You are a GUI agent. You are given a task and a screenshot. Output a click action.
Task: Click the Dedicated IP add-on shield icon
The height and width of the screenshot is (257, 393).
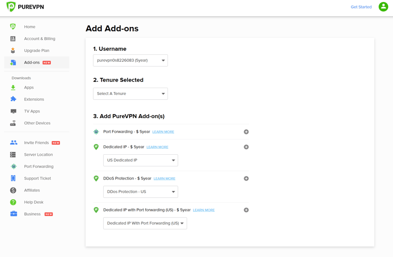click(96, 147)
